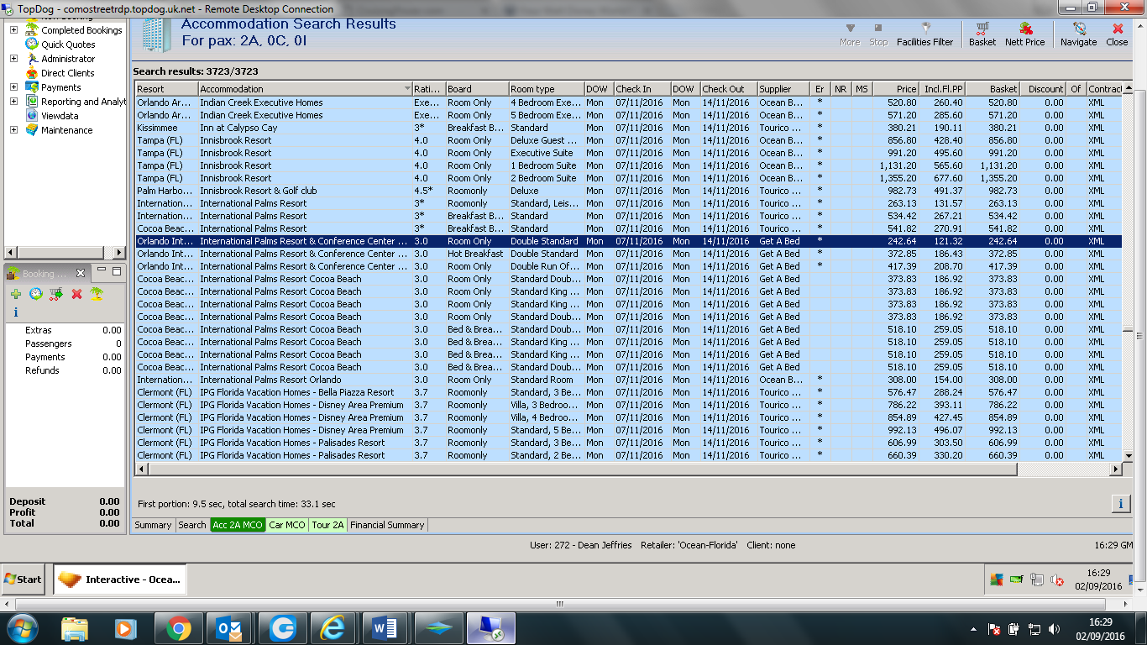
Task: Sort by the Check In column header
Action: [x=641, y=89]
